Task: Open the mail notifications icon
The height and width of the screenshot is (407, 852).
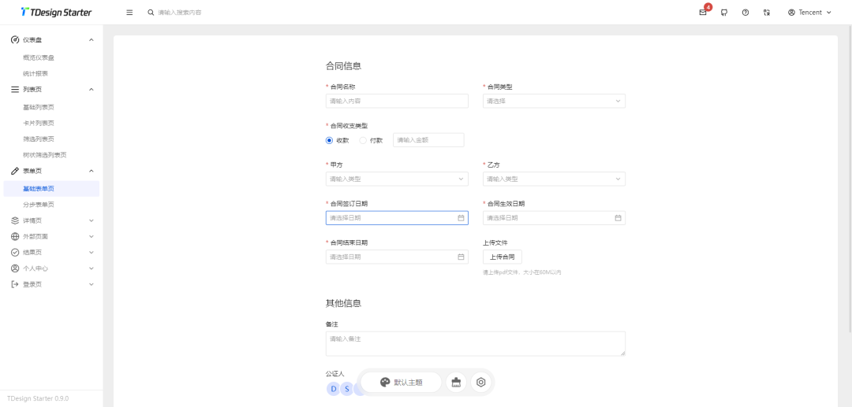Action: 703,13
